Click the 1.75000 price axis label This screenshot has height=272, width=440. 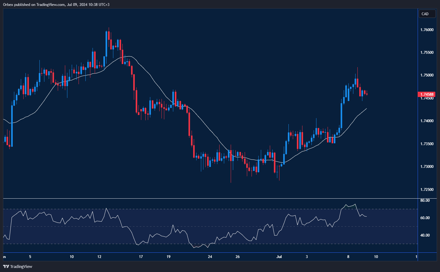point(427,75)
